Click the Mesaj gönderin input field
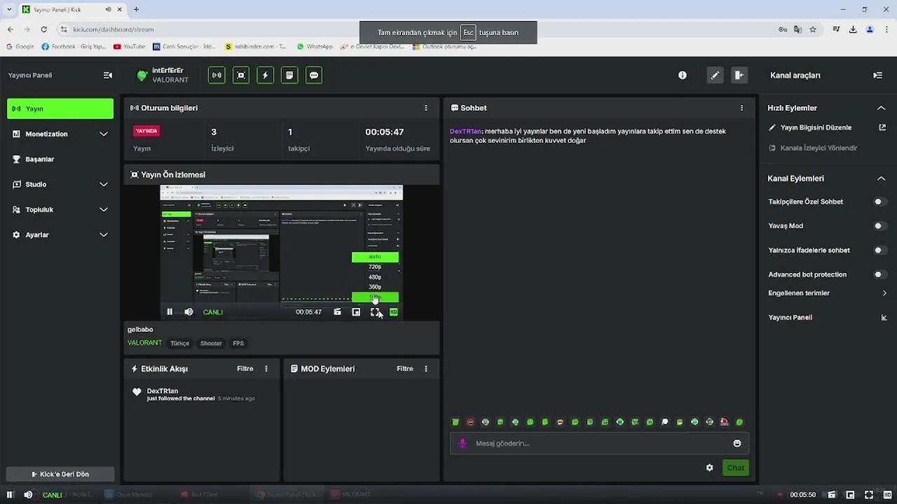897x504 pixels. coord(596,443)
